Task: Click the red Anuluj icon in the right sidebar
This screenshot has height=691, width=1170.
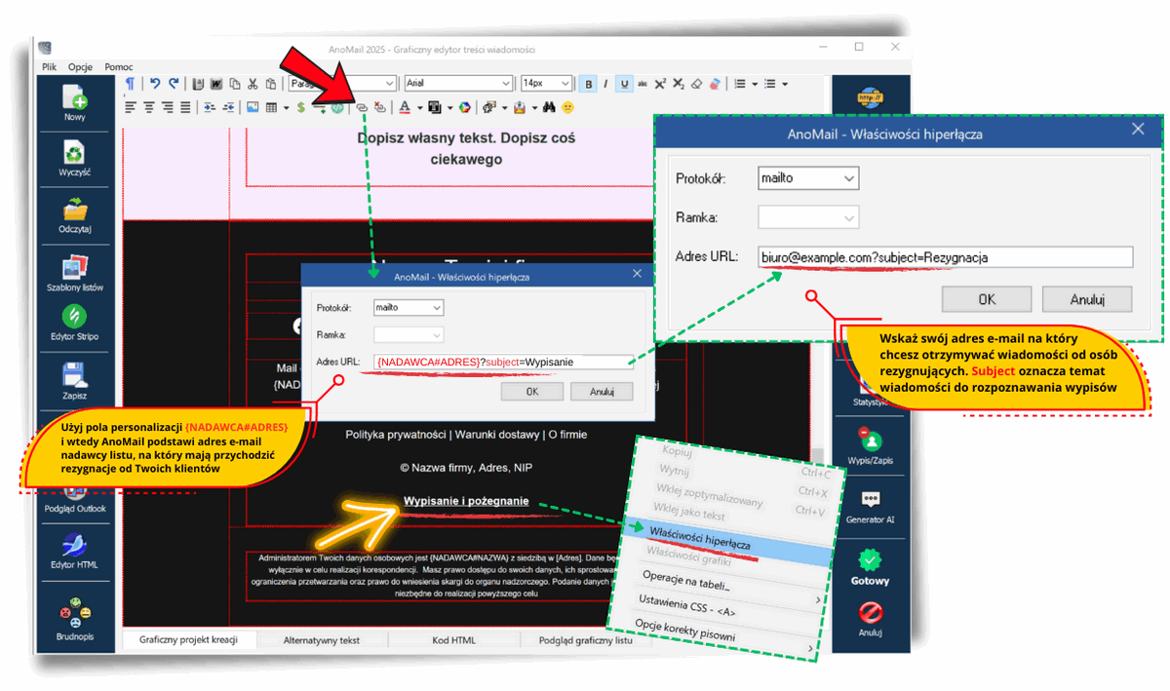Action: [x=870, y=613]
